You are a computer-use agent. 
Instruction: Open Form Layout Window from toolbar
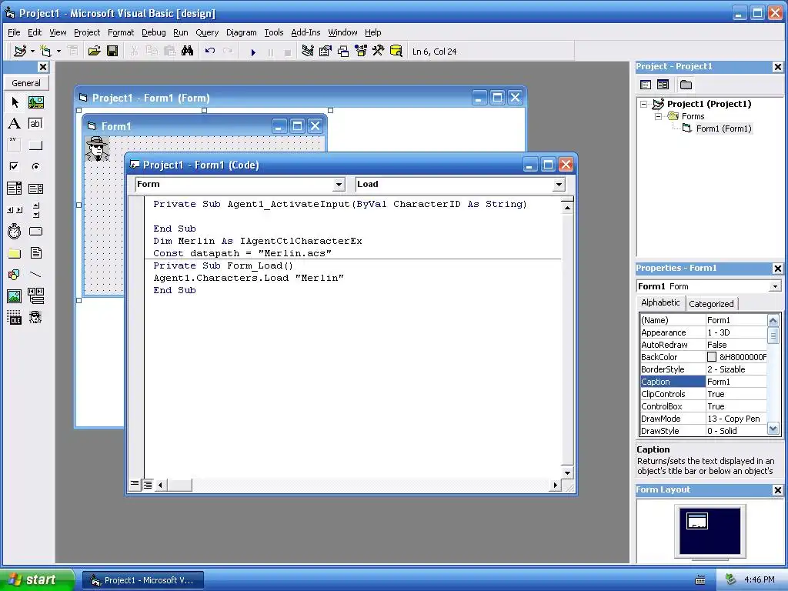[343, 52]
